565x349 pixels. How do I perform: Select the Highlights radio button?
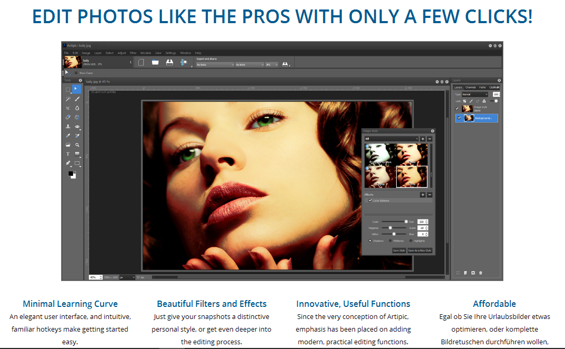pos(411,241)
